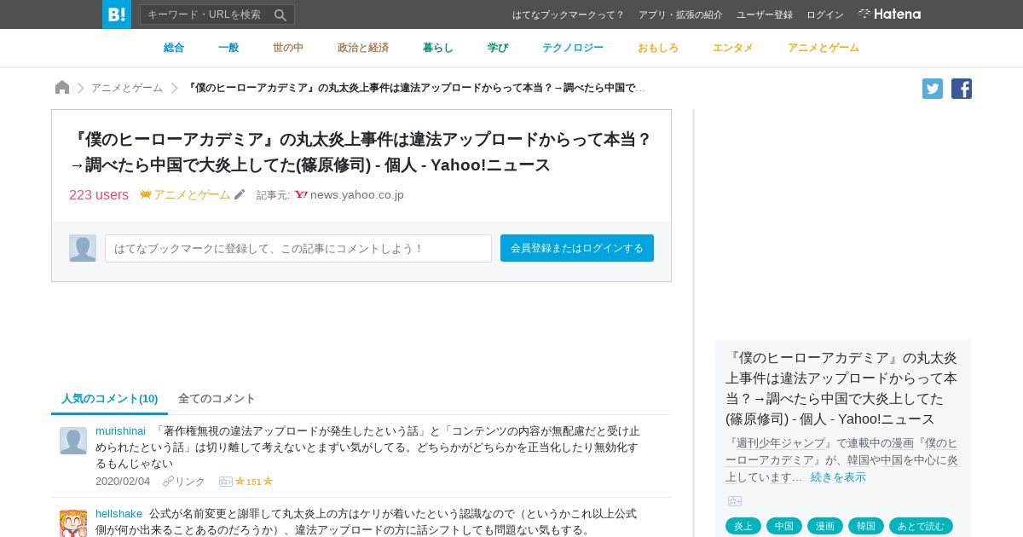Click the default avatar beside comment box
Screen dimensions: 1023x537
pos(83,248)
